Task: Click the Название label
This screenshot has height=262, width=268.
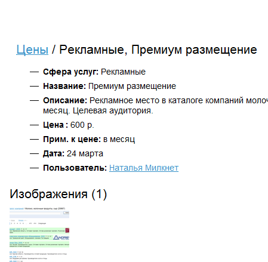Action: 64,86
